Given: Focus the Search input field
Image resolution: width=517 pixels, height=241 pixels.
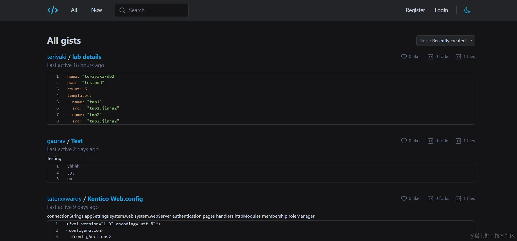Looking at the screenshot, I should (156, 10).
